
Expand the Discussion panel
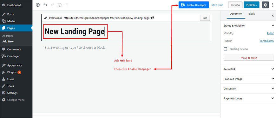(248, 88)
